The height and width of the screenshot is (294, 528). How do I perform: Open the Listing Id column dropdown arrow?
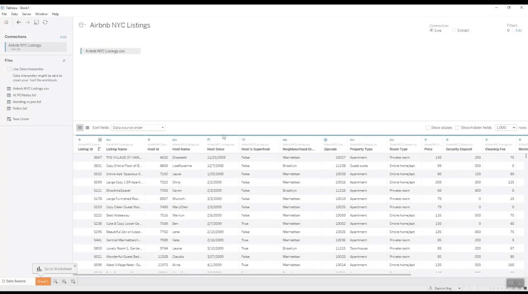(100, 140)
